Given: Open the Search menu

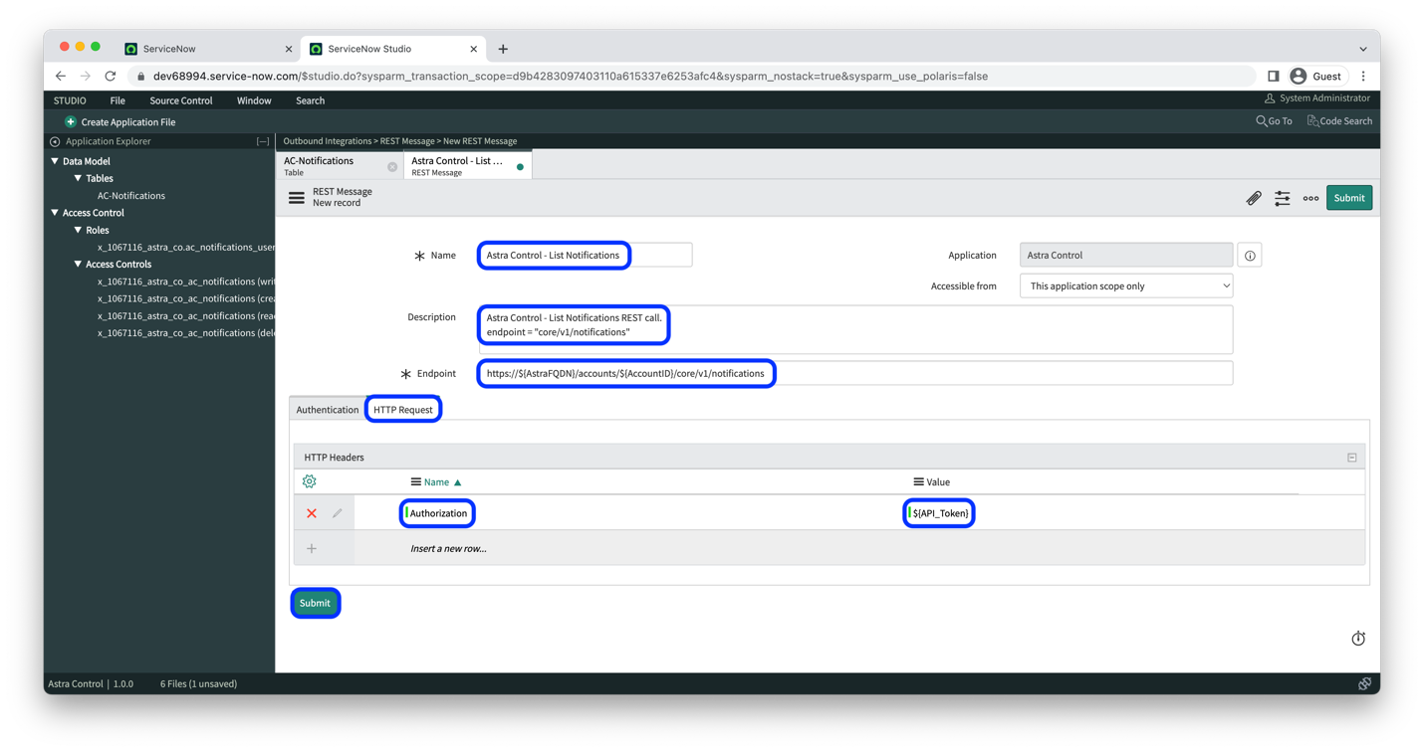Looking at the screenshot, I should 310,100.
